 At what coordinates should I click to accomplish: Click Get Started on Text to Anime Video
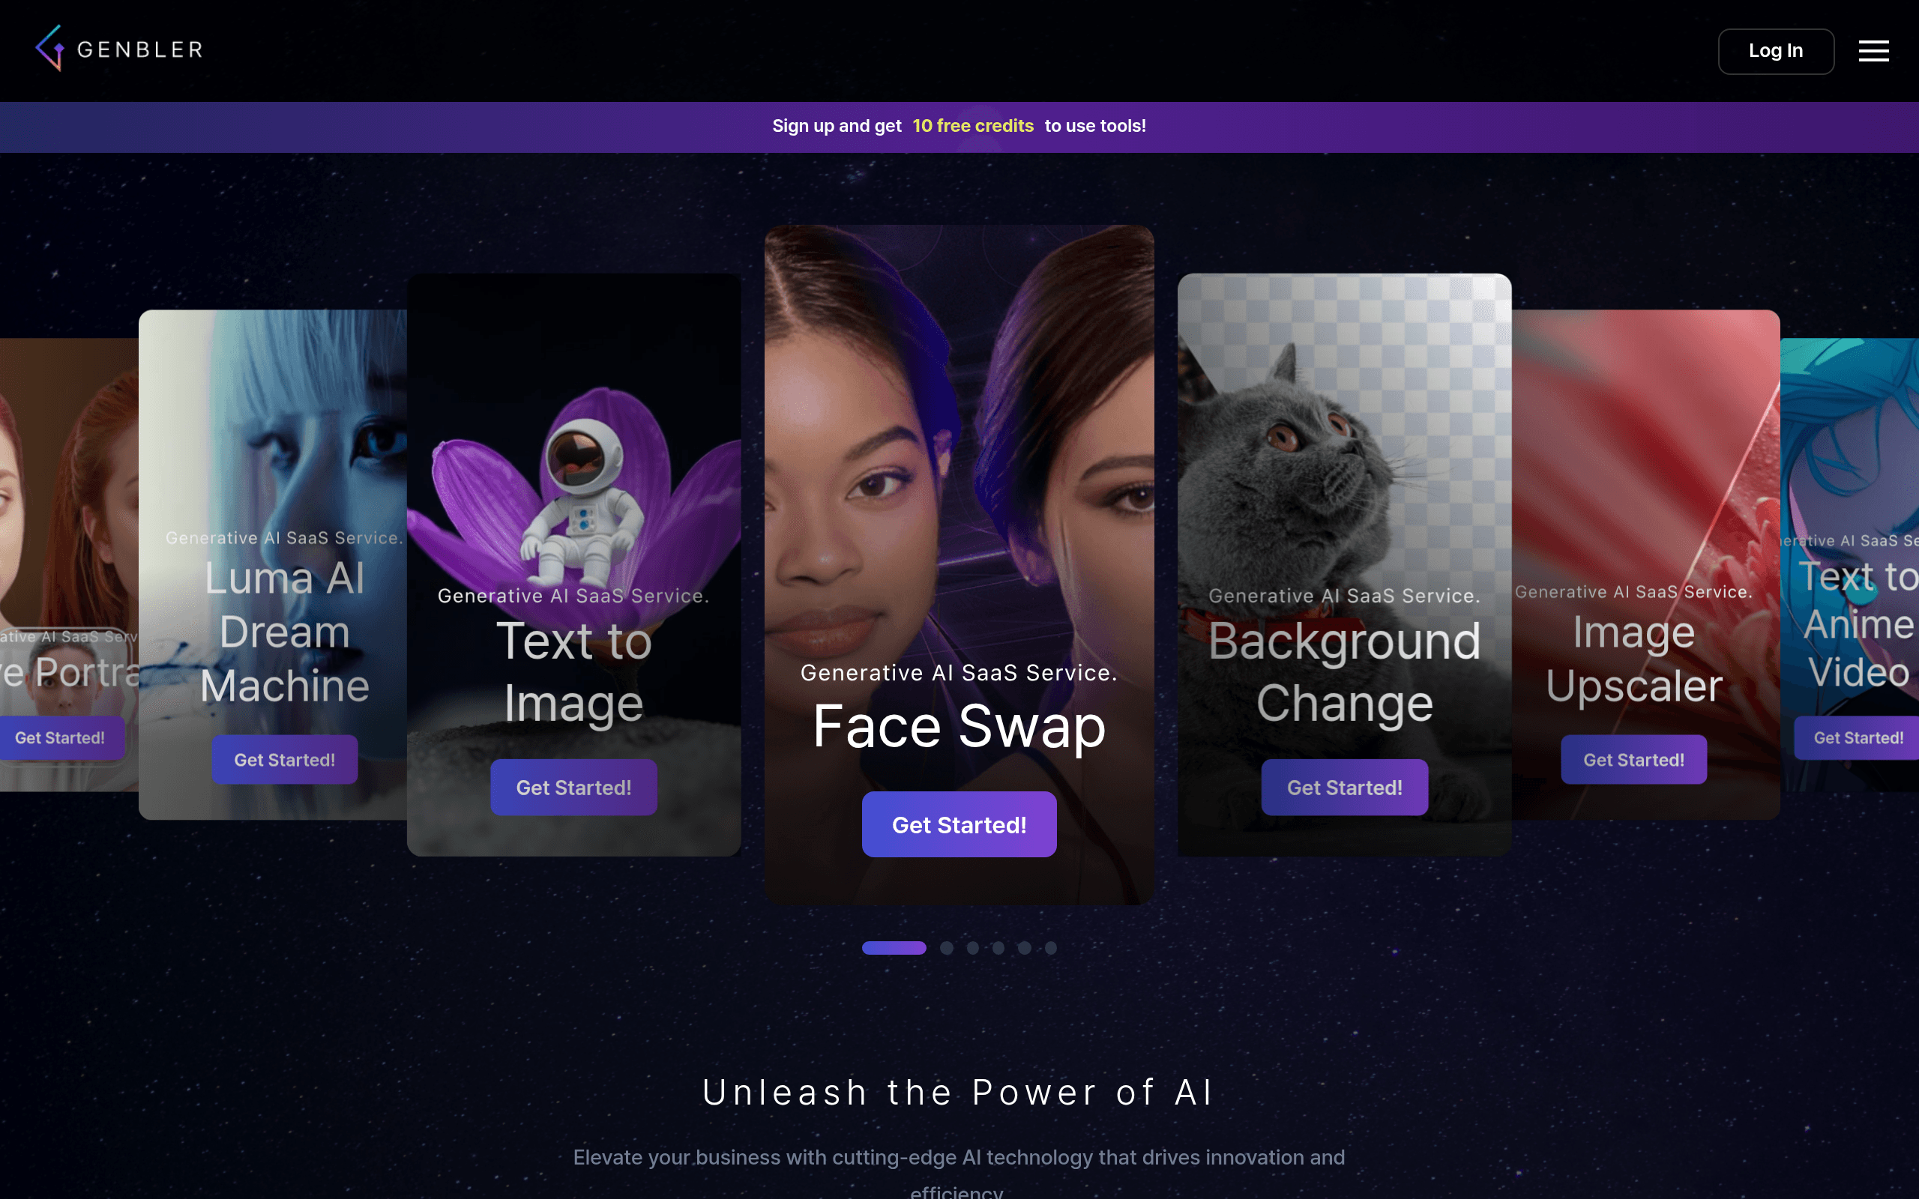click(1857, 738)
